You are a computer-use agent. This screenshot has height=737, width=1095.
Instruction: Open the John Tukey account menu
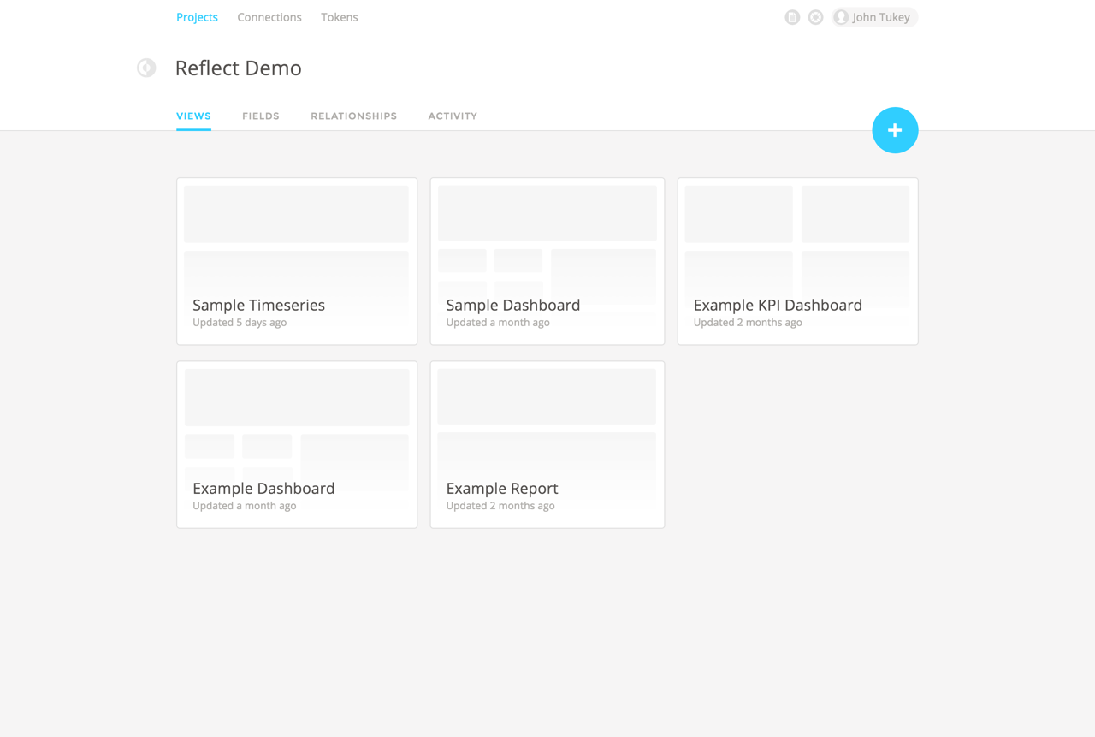tap(881, 17)
